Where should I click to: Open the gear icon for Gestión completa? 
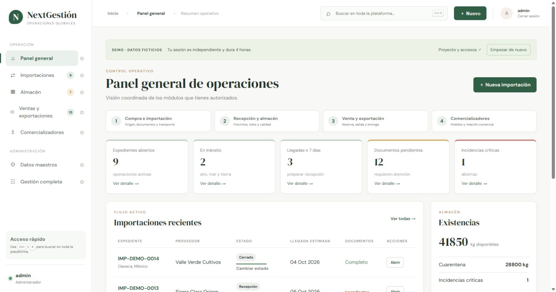pyautogui.click(x=82, y=182)
